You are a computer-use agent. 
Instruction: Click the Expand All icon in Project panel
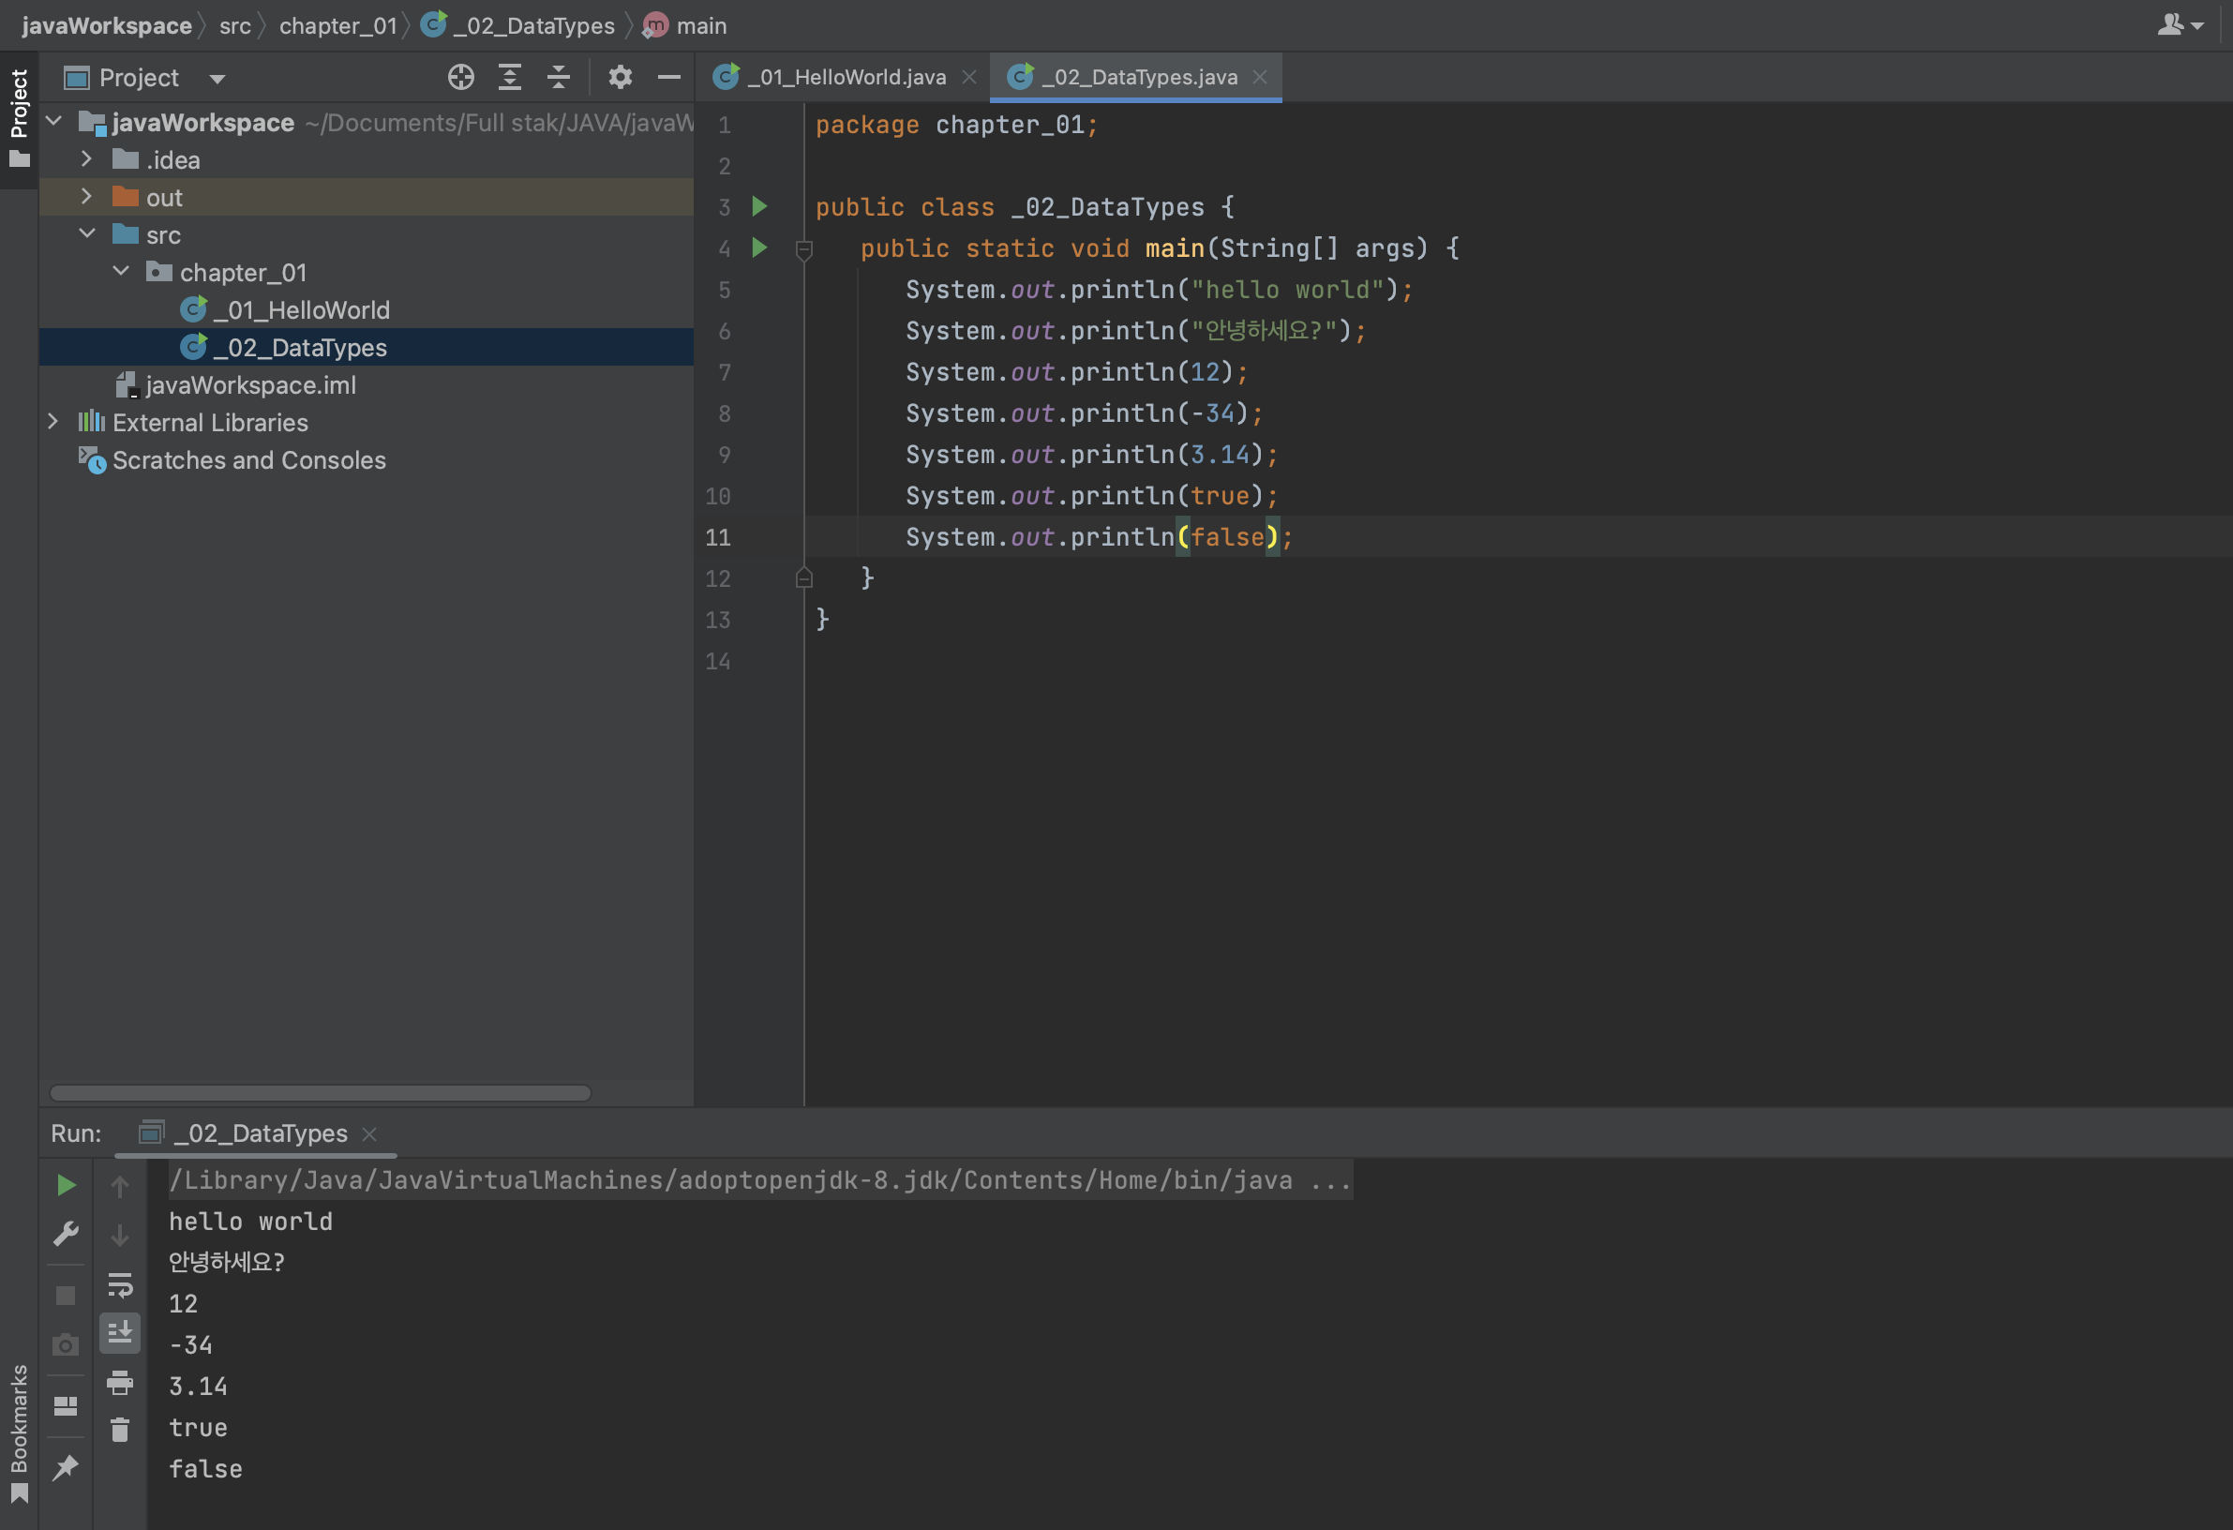click(509, 77)
